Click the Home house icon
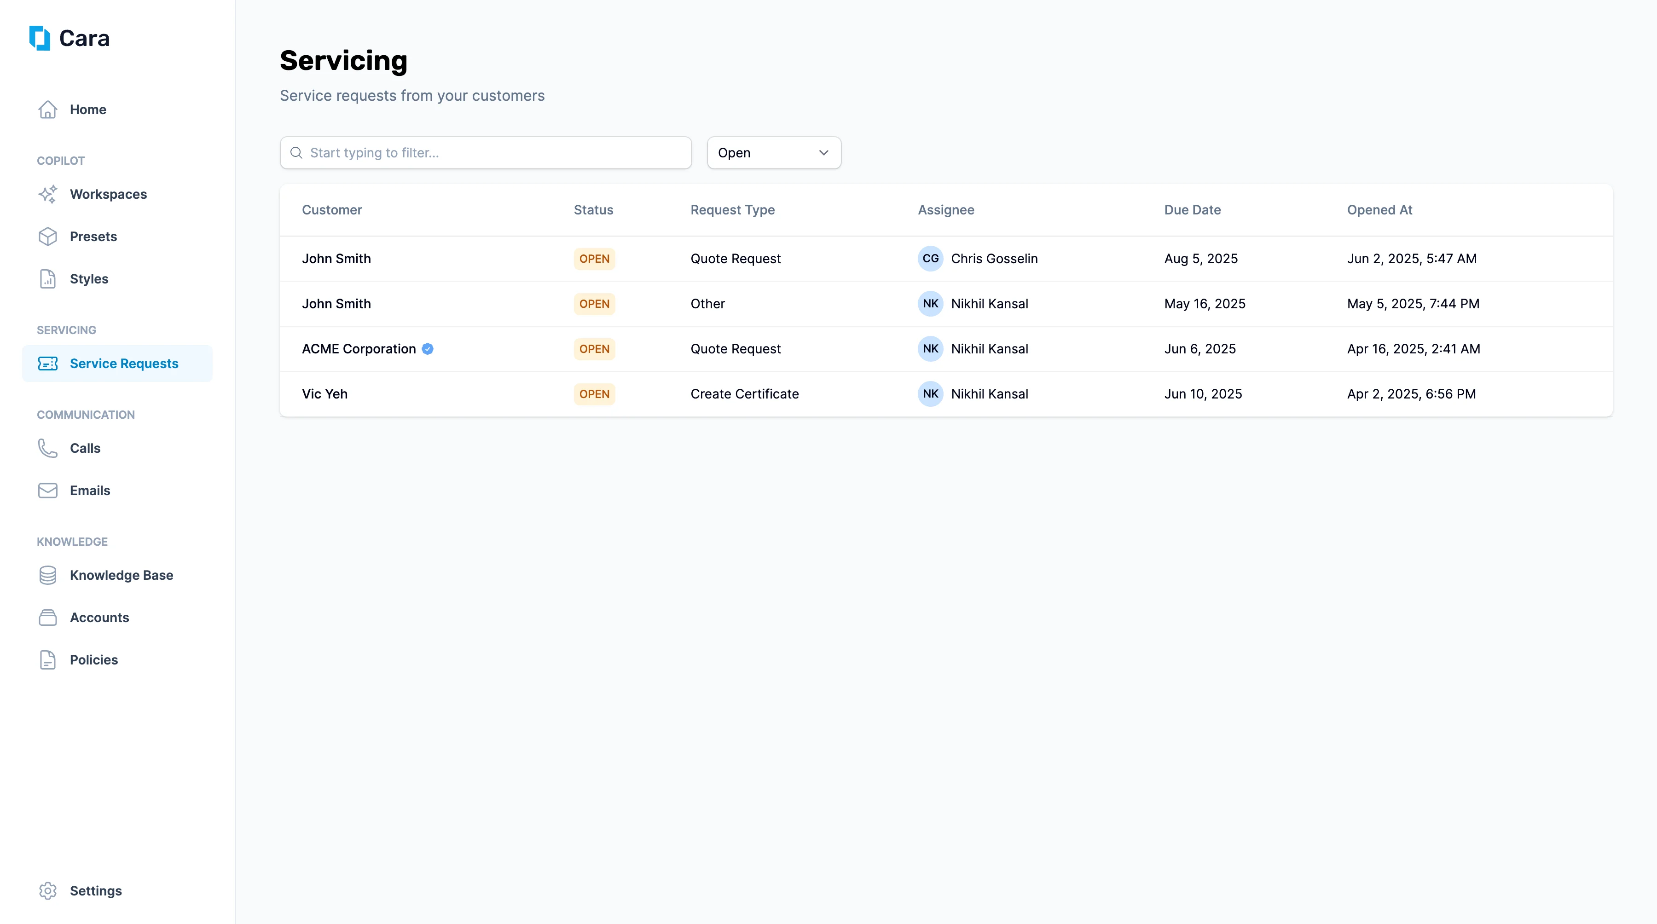This screenshot has height=924, width=1657. click(x=47, y=110)
